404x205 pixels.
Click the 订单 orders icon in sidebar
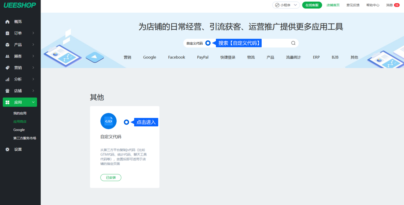click(7, 33)
